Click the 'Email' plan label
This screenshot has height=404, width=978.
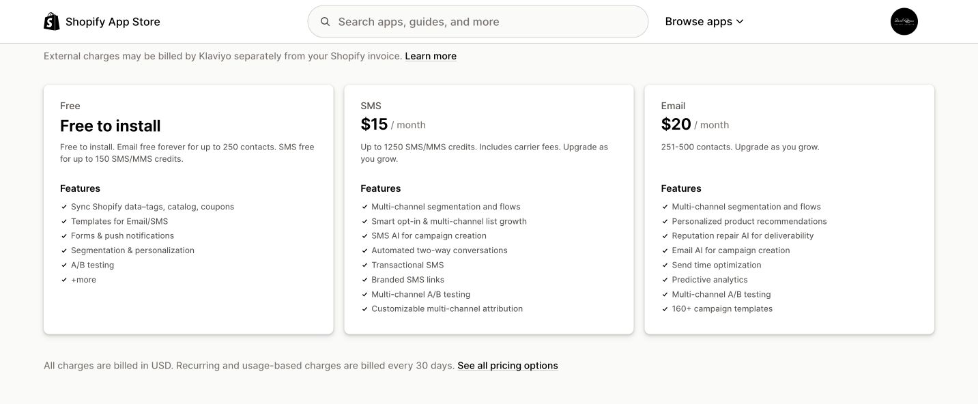pos(673,106)
